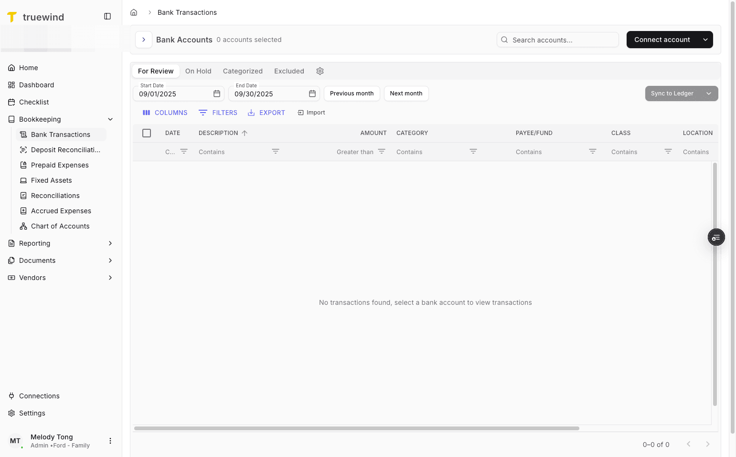Open the On Hold tab
Screen dimensions: 736x457
[x=198, y=71]
